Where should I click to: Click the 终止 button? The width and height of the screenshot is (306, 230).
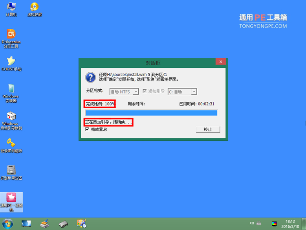[x=208, y=129]
